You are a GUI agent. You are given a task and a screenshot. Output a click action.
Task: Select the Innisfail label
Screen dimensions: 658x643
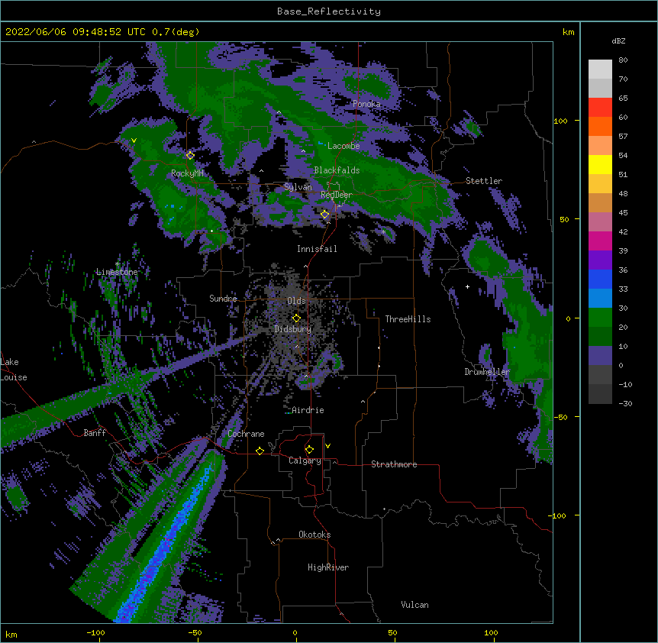(x=317, y=249)
